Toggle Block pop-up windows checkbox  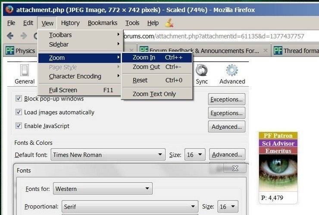19,99
